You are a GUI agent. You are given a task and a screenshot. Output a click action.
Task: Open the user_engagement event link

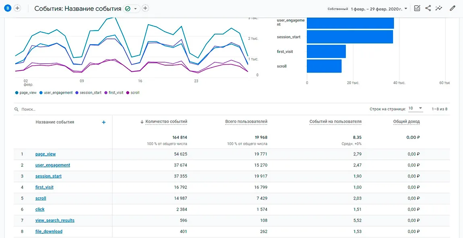53,165
